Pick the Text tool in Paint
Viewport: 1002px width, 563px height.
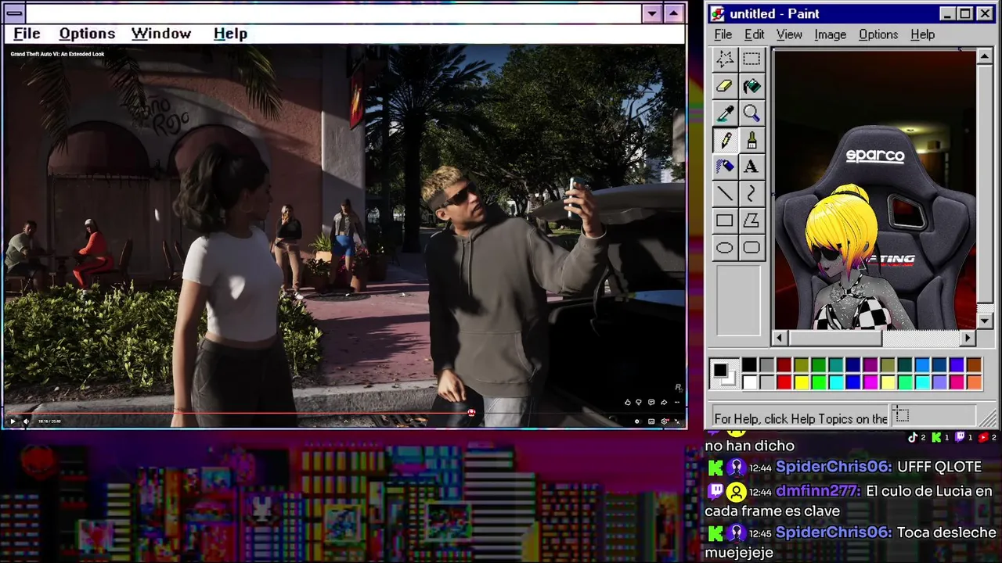tap(751, 167)
